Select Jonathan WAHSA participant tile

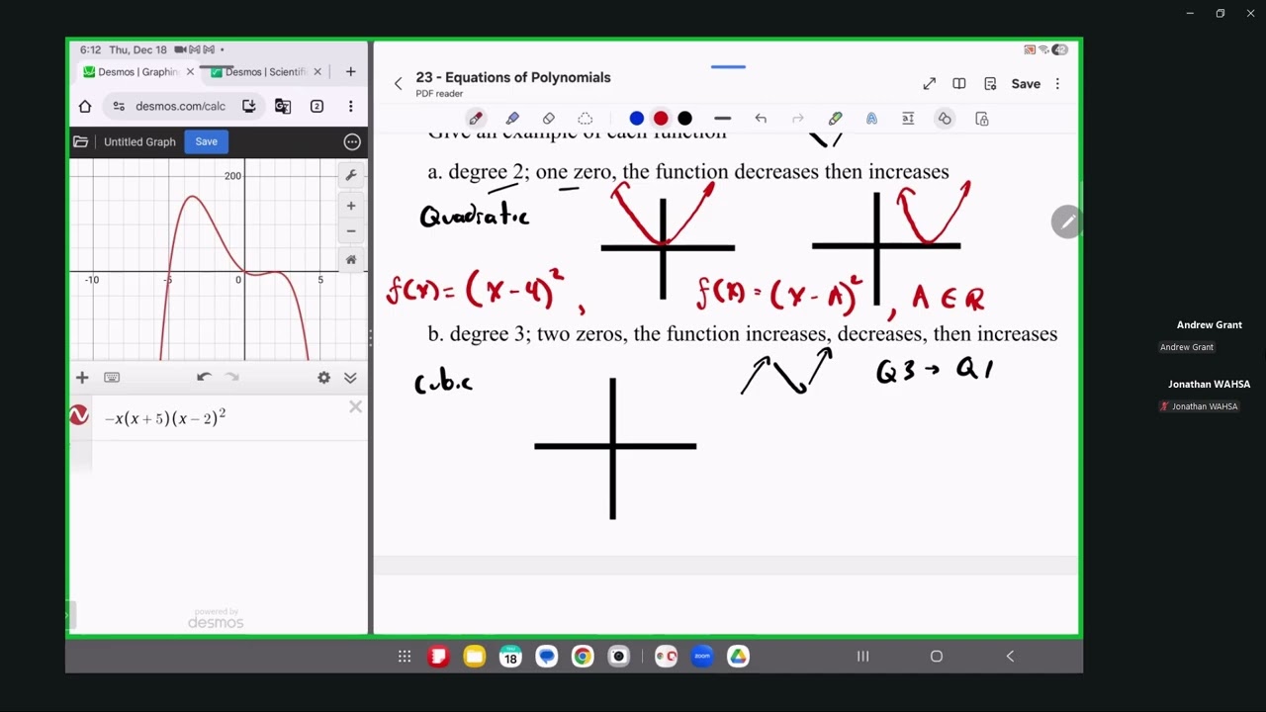tap(1209, 395)
